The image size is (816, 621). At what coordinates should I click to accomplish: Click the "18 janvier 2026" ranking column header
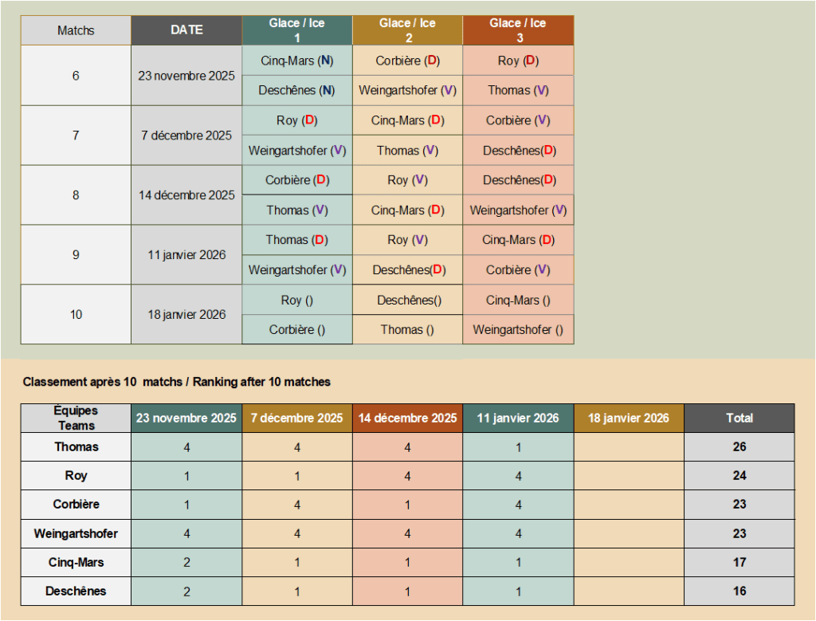click(x=629, y=419)
